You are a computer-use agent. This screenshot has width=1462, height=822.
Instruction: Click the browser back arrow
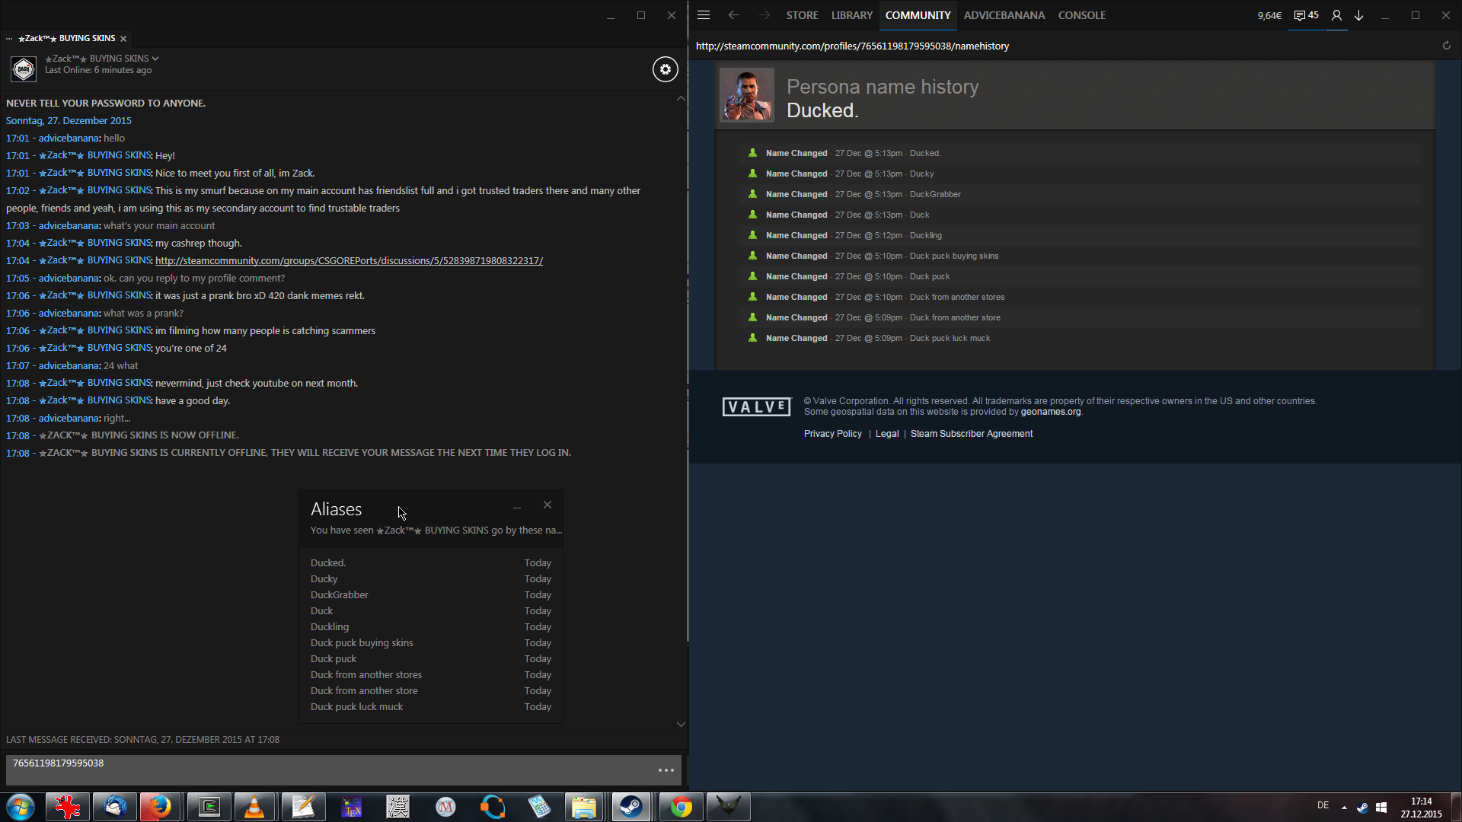[x=733, y=15]
